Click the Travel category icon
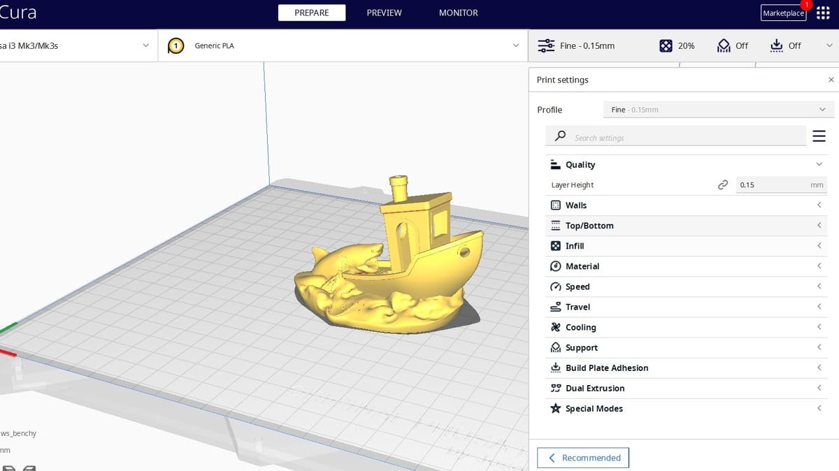This screenshot has height=471, width=839. tap(556, 307)
